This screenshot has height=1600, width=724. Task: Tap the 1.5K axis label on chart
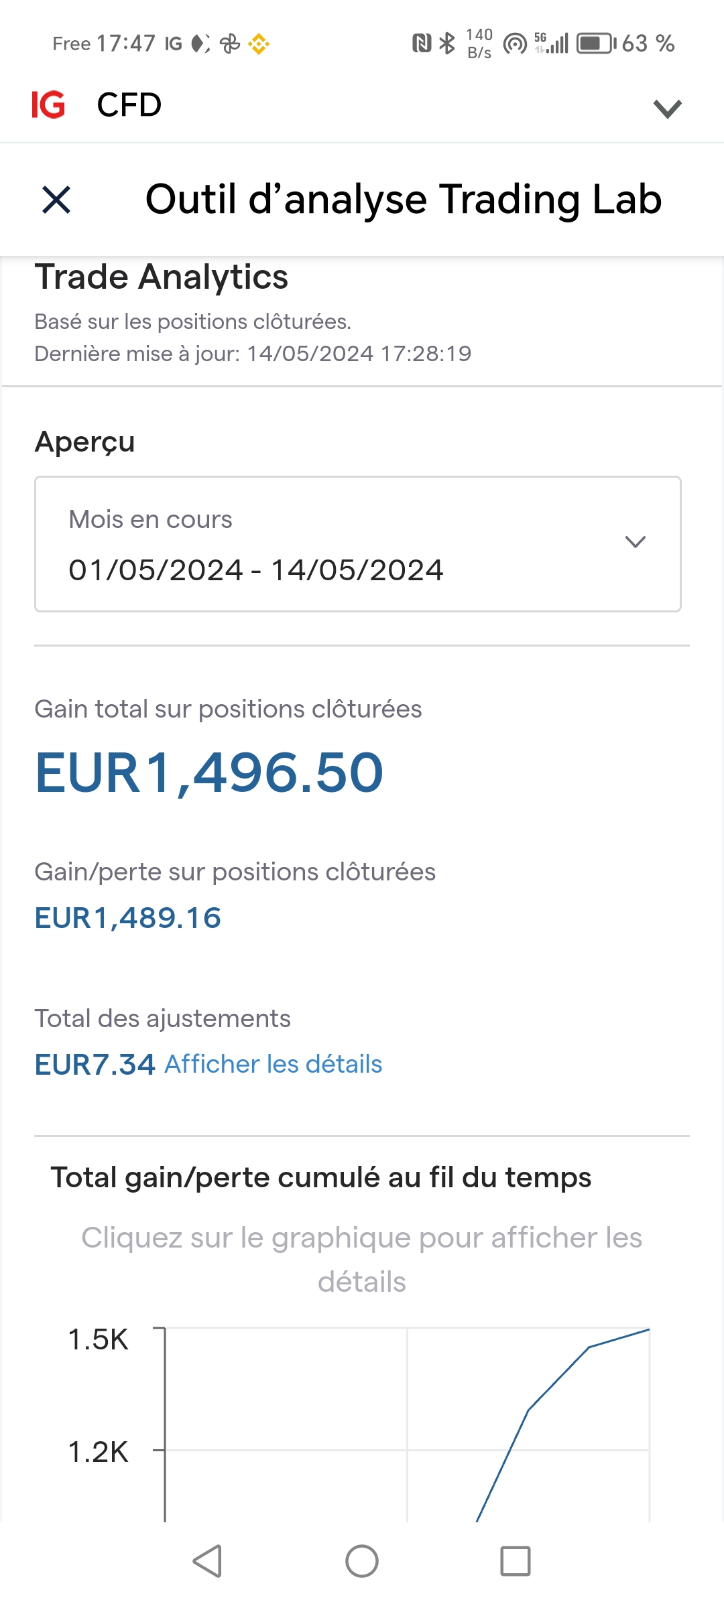(98, 1340)
